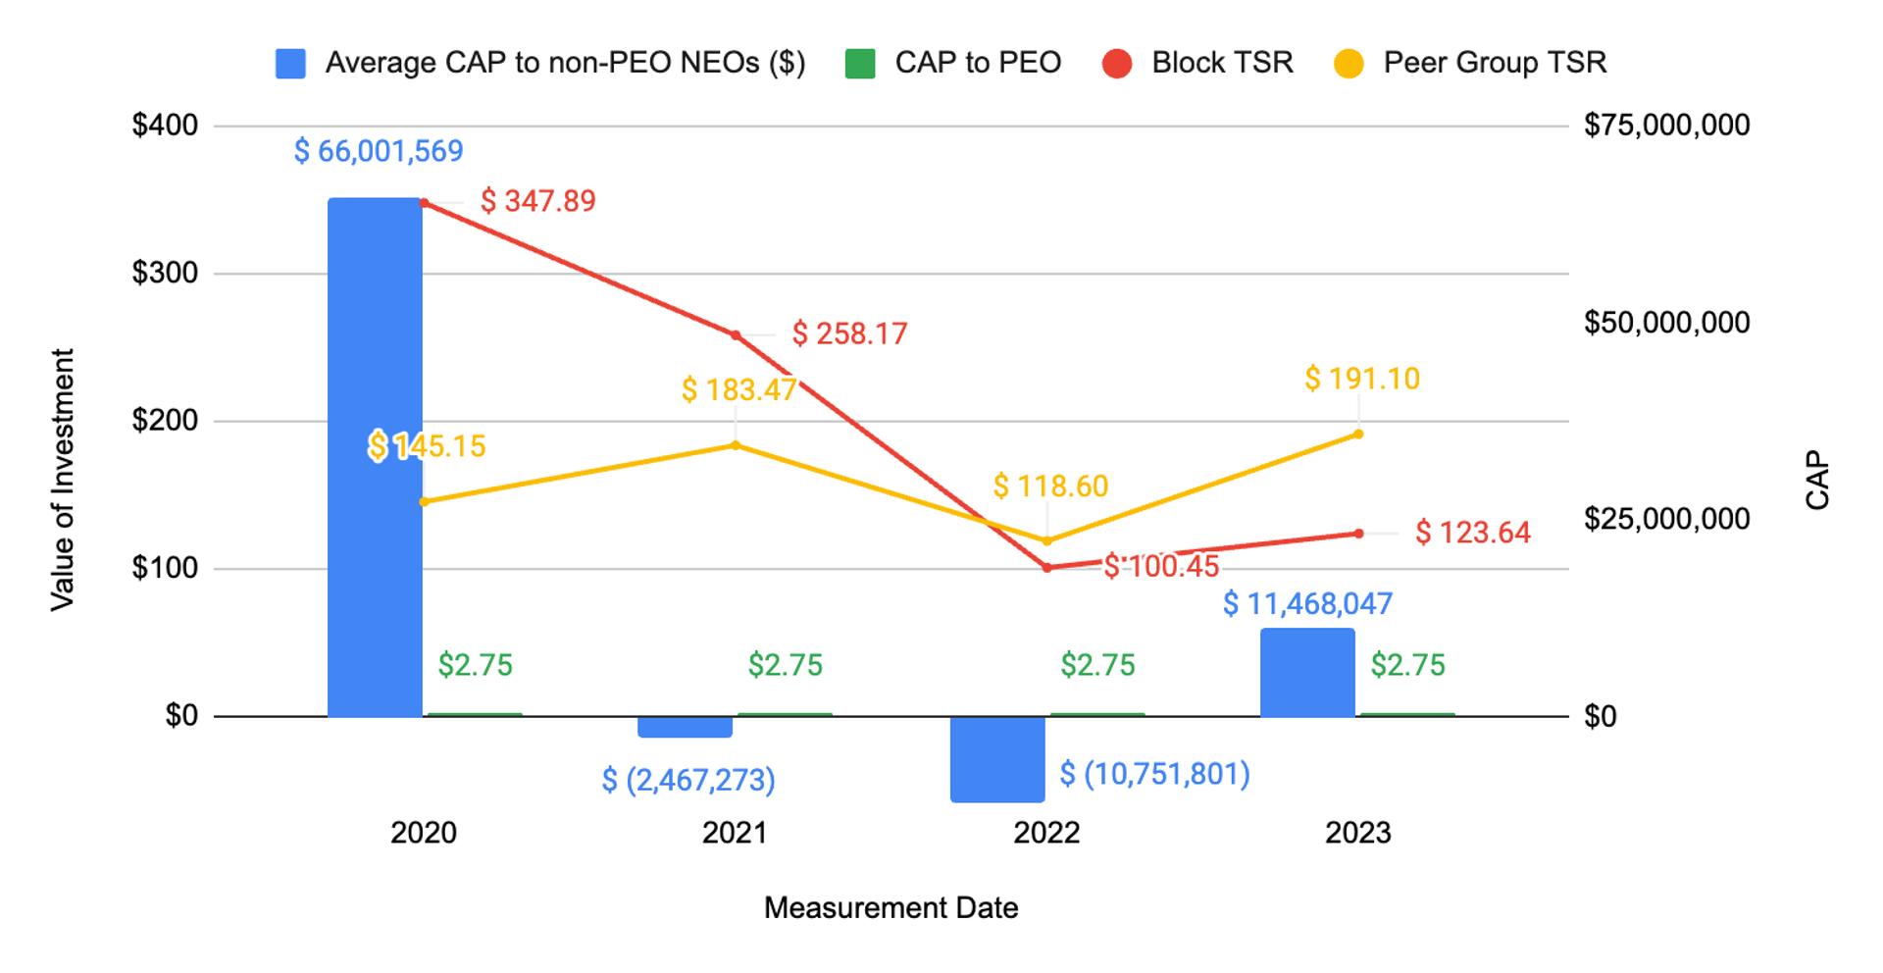Click the Block TSR point for 2021

[x=736, y=335]
